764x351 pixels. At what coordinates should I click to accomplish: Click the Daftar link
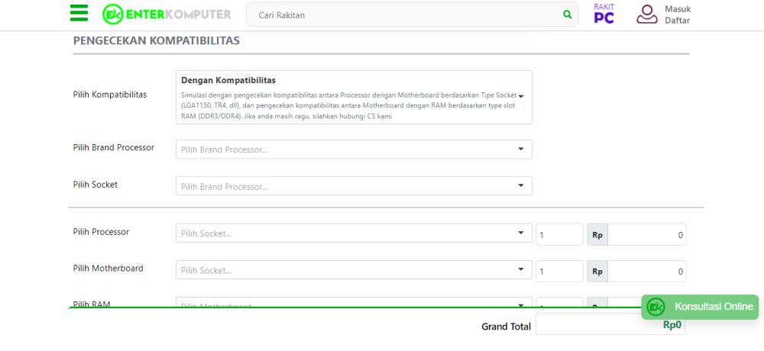[x=677, y=21]
